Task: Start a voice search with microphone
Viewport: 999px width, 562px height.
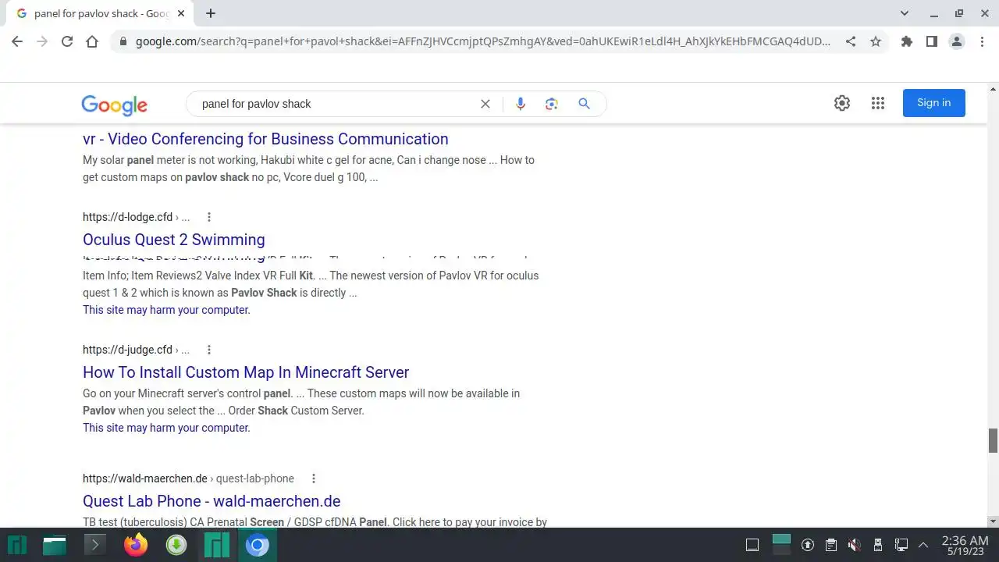Action: pos(521,104)
